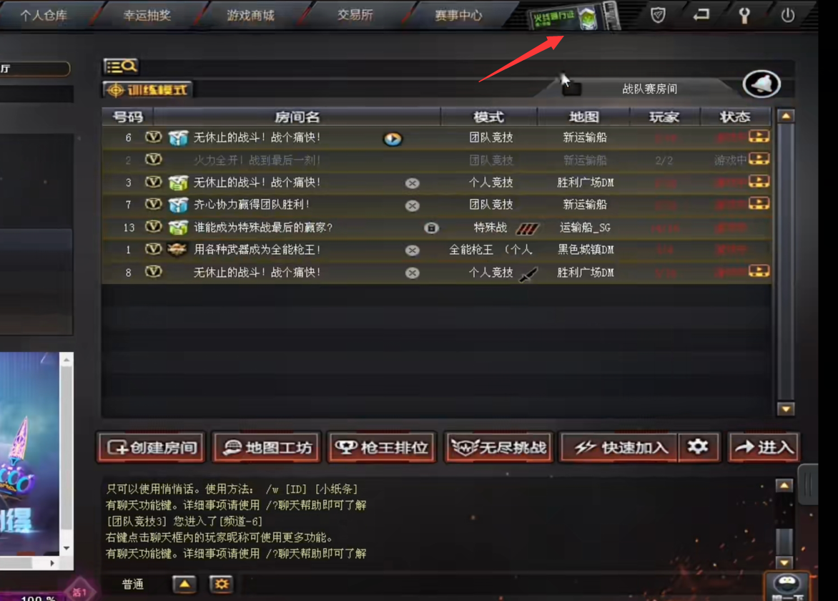The image size is (838, 601).
Task: Toggle 训练模式 training mode
Action: [147, 90]
